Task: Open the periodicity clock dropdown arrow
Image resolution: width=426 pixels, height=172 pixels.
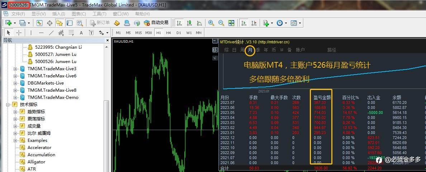Action: click(x=286, y=23)
